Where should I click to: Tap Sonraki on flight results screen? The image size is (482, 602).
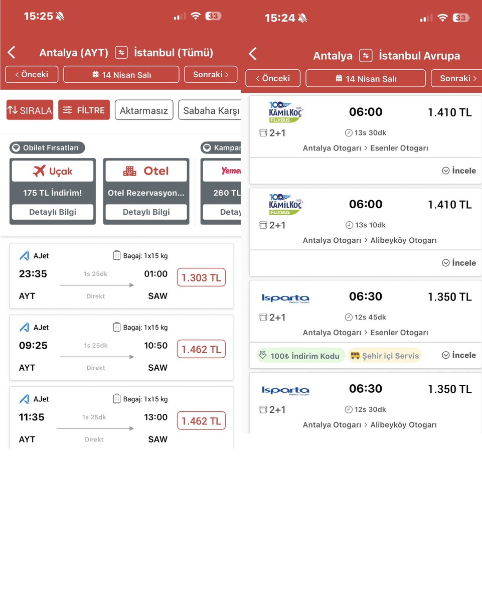pos(211,74)
